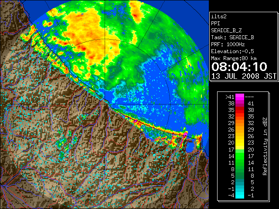The height and width of the screenshot is (209, 279).
Task: Click the '13 JUL 2008 JST' date
Action: (x=244, y=76)
